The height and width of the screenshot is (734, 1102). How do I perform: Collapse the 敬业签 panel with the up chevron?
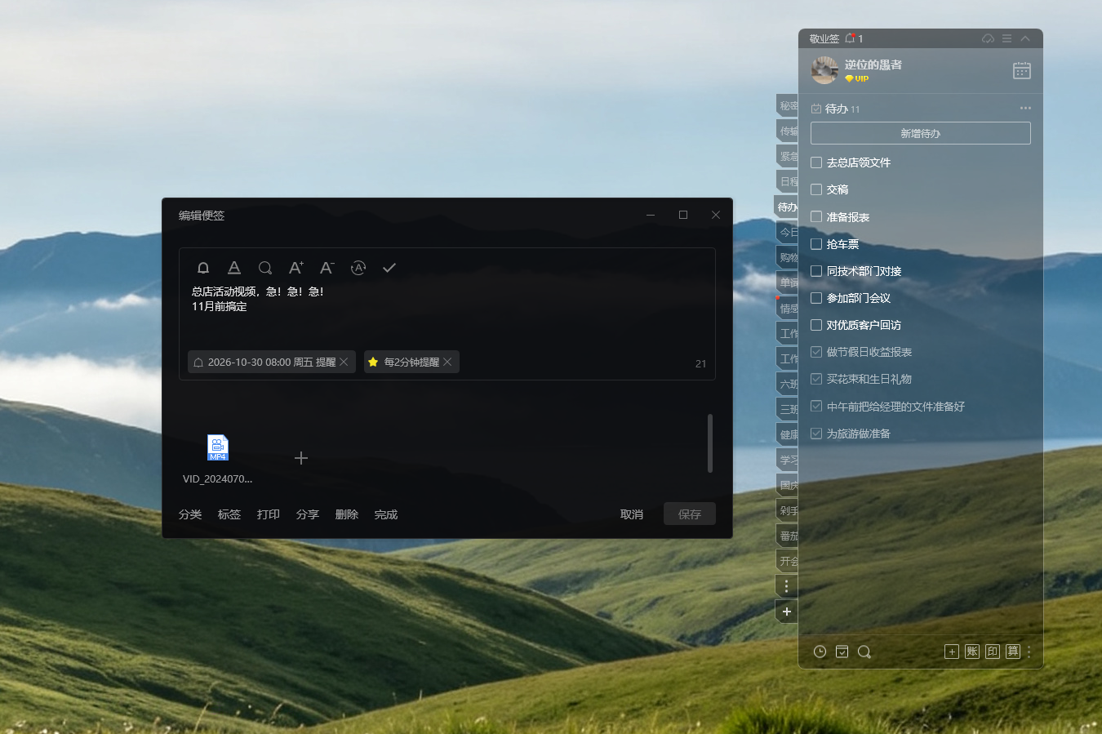click(1025, 38)
